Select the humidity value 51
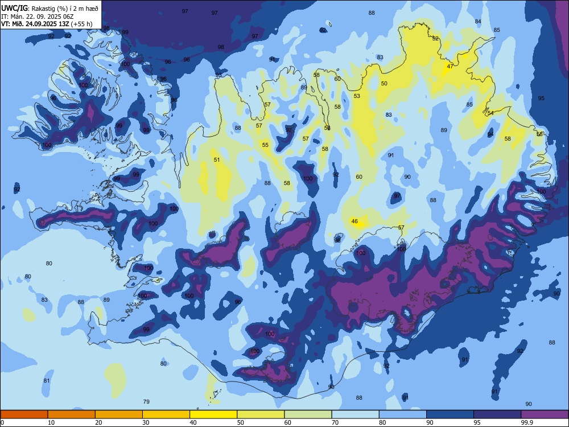The height and width of the screenshot is (427, 569). tap(217, 160)
